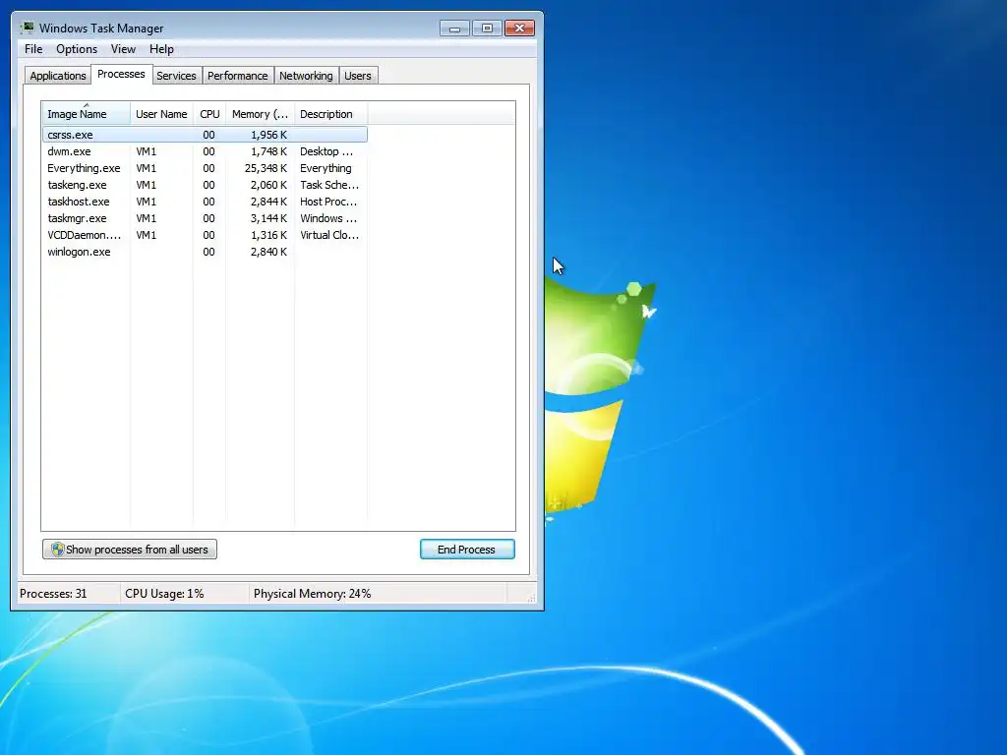Click the 25,348 K memory value
This screenshot has height=755, width=1007.
[266, 168]
